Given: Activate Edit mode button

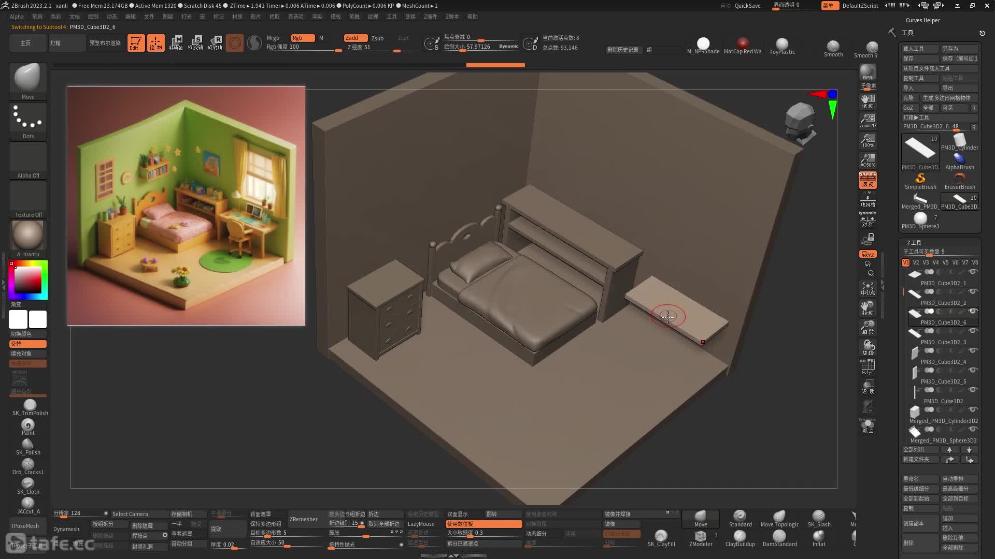Looking at the screenshot, I should coord(136,43).
